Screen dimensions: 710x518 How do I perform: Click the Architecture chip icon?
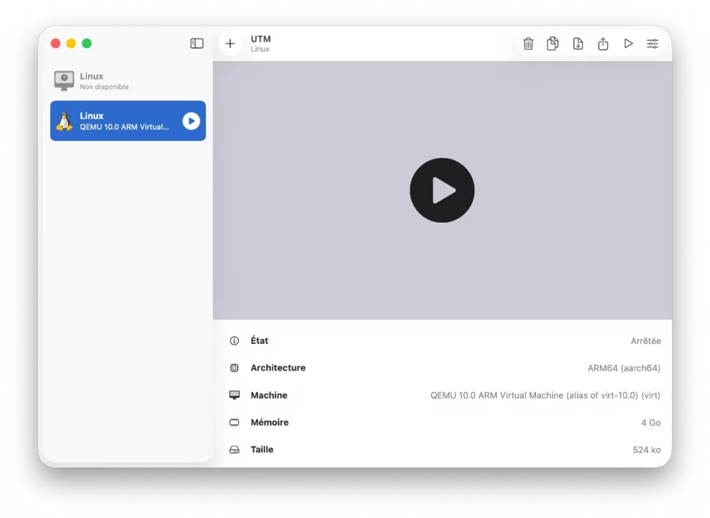click(234, 368)
